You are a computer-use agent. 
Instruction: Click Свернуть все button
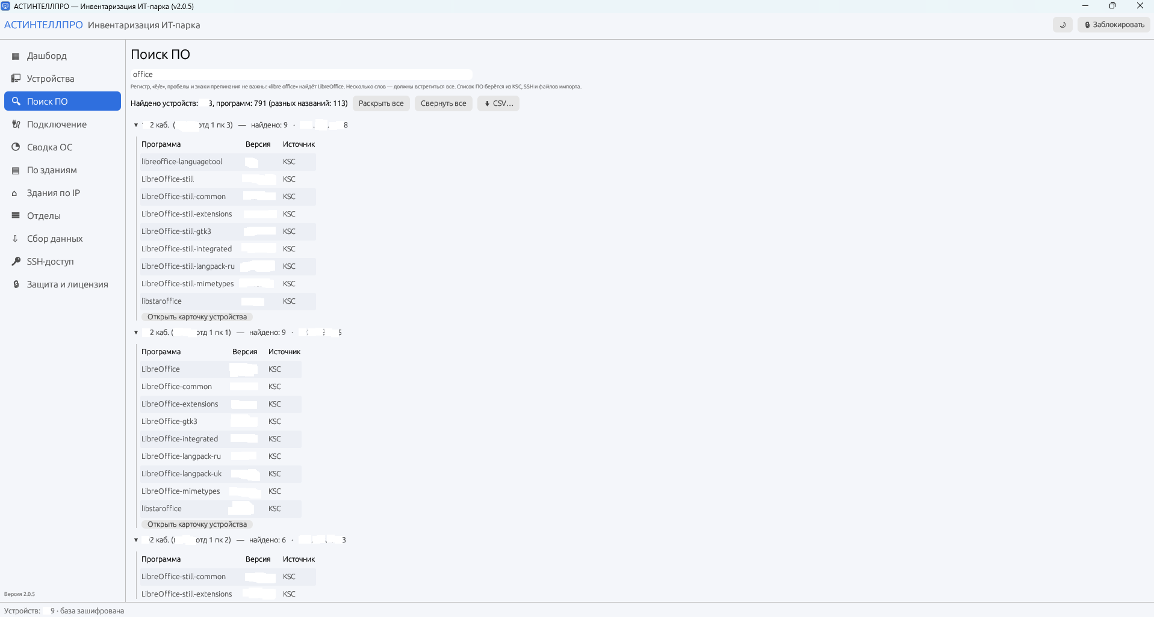click(x=444, y=103)
